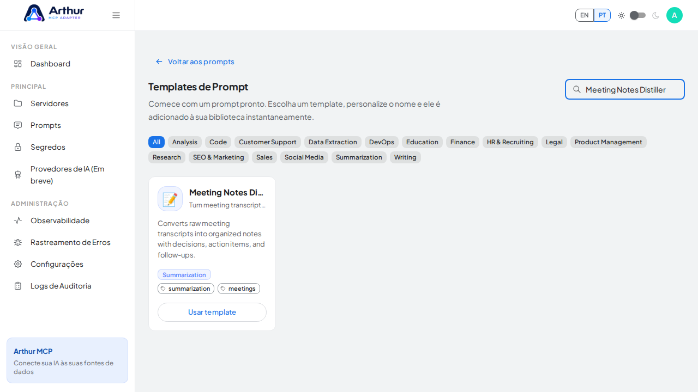Filter templates by Product Management
The image size is (698, 392).
point(609,142)
